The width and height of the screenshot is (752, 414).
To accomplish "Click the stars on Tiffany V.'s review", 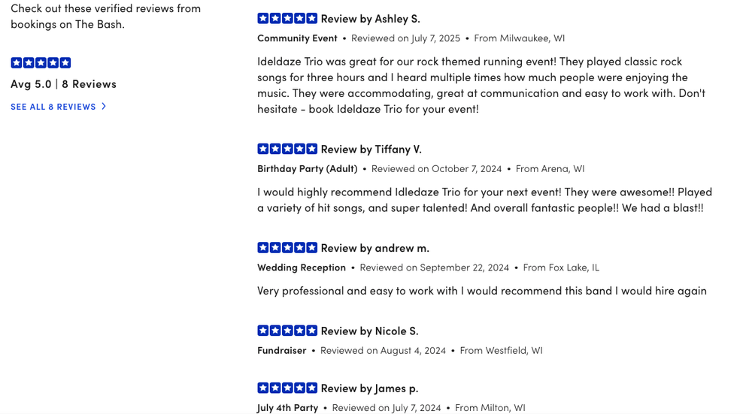I will click(x=287, y=149).
